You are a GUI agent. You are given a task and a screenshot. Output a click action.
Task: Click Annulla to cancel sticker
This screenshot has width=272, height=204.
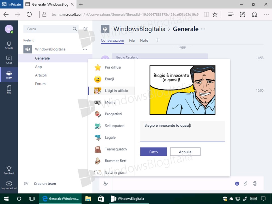click(x=185, y=152)
